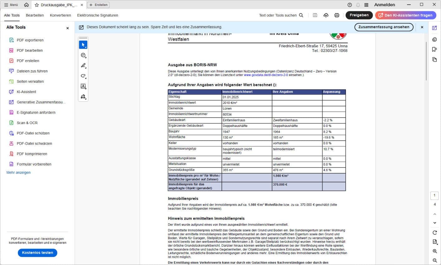Image resolution: width=441 pixels, height=265 pixels.
Task: Choose the add comment tool
Action: (83, 55)
